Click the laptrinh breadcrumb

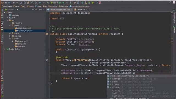(53, 6)
